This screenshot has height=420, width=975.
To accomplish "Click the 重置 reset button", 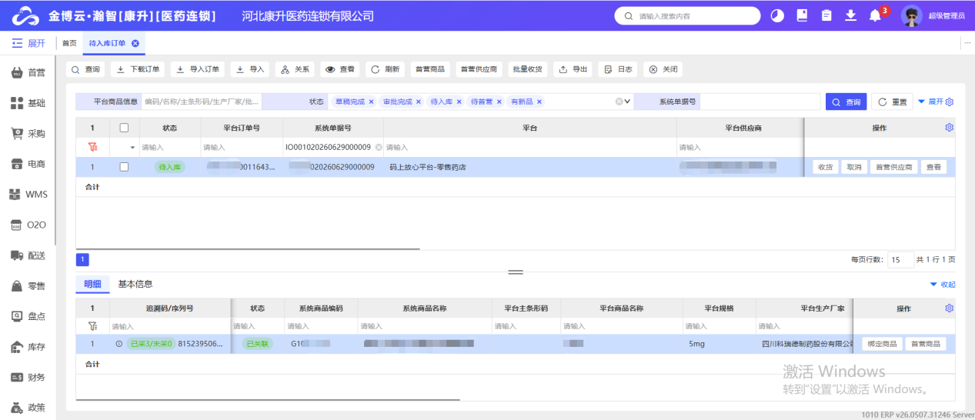I will 892,102.
